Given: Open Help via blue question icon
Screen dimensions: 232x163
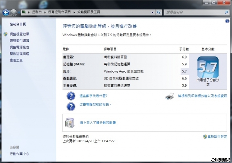Looking at the screenshot, I should pos(227,21).
